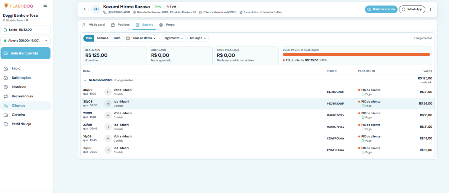Click forward arrow icon for 16/09 Ida

click(108, 150)
